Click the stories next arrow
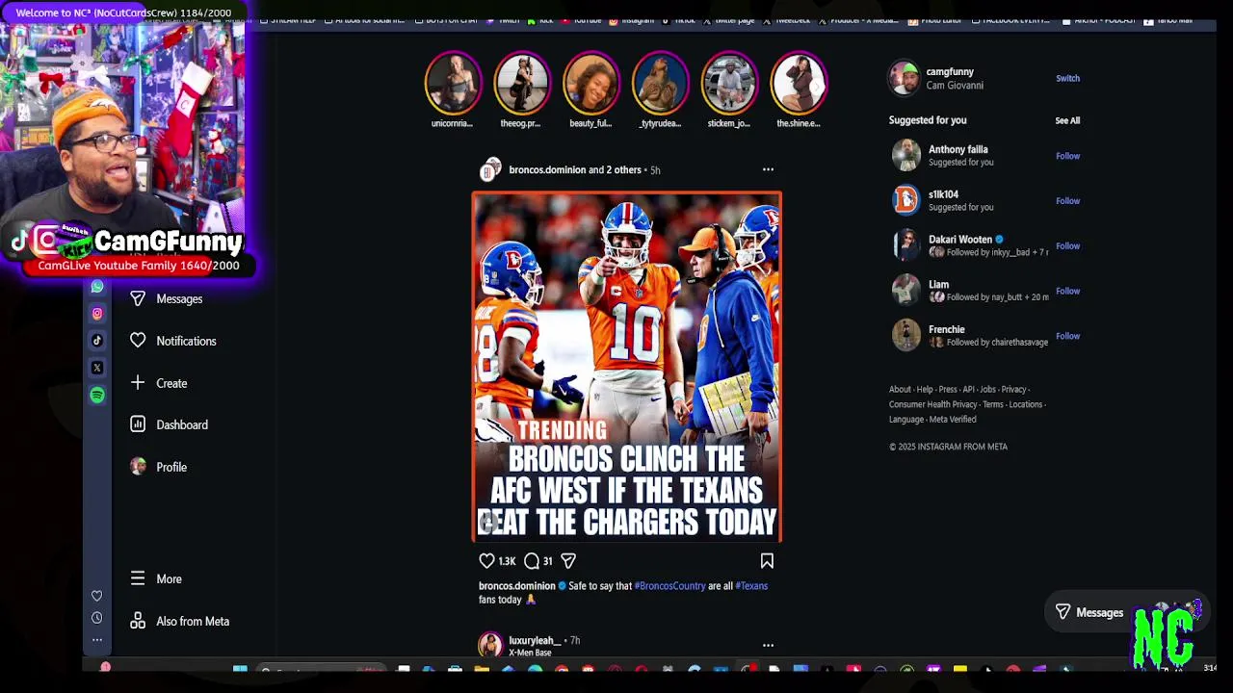The height and width of the screenshot is (693, 1233). click(817, 85)
